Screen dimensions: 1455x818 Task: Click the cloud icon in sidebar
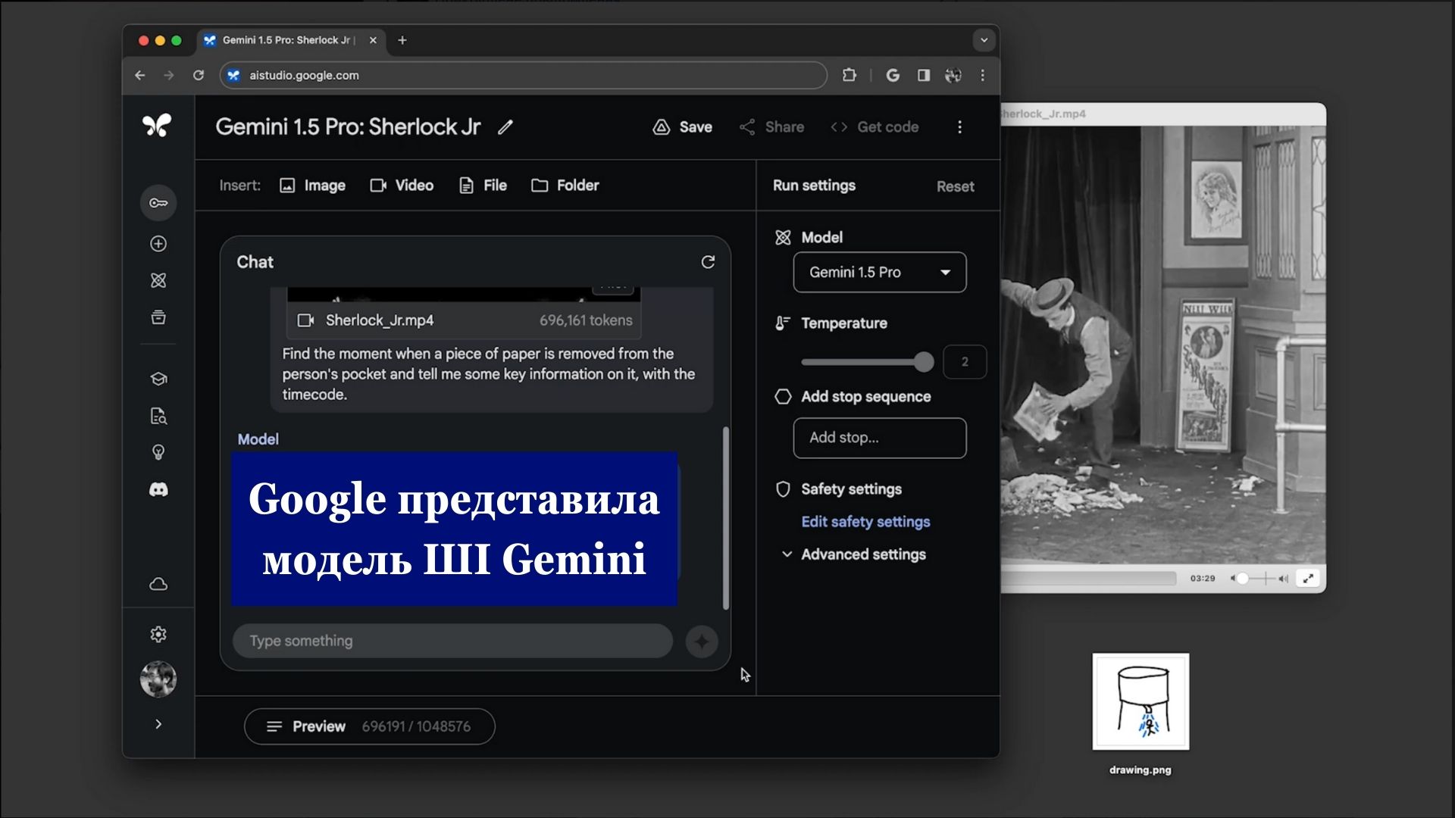pyautogui.click(x=158, y=584)
